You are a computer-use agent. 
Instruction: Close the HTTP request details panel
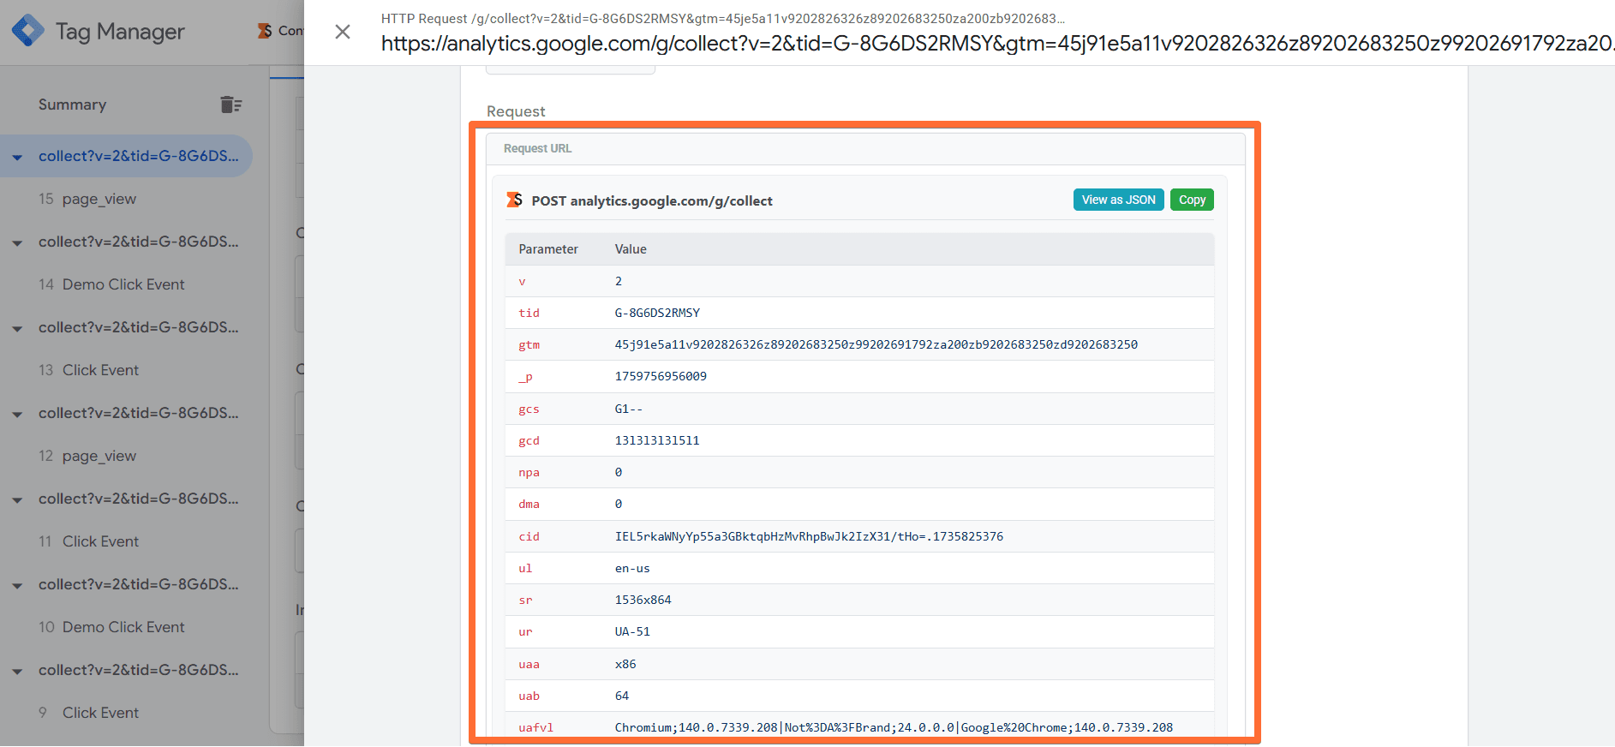343,32
